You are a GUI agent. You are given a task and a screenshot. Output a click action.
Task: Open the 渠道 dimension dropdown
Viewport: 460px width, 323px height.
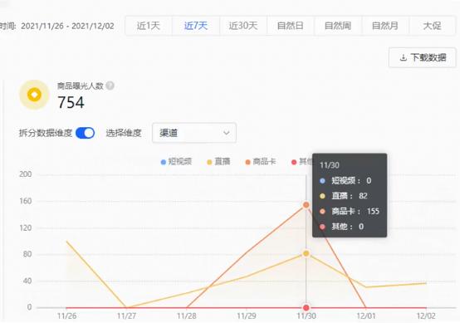pyautogui.click(x=194, y=133)
